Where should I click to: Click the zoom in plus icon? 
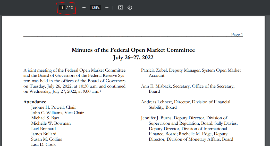(x=107, y=7)
